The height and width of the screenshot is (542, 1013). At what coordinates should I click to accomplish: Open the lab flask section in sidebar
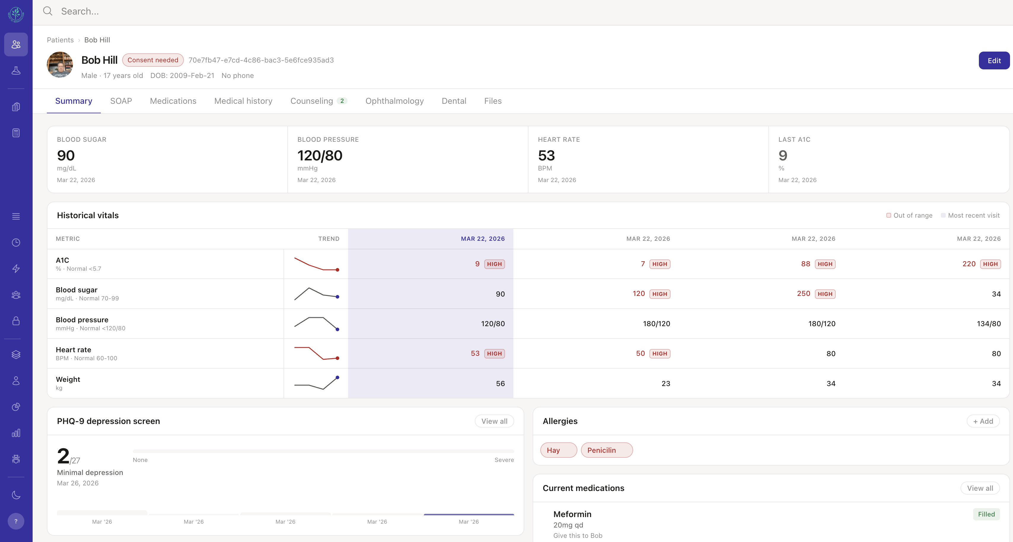tap(16, 71)
